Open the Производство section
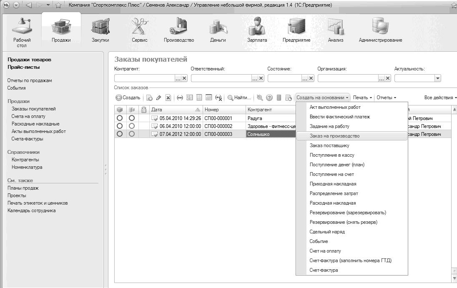The height and width of the screenshot is (288, 457). [179, 31]
